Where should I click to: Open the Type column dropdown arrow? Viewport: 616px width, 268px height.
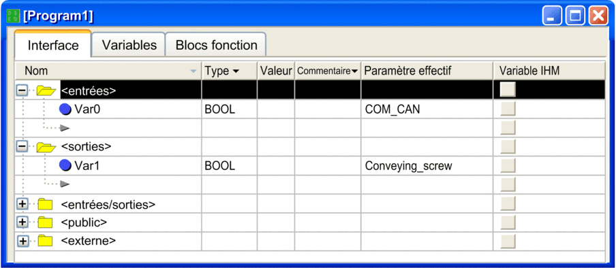point(236,71)
